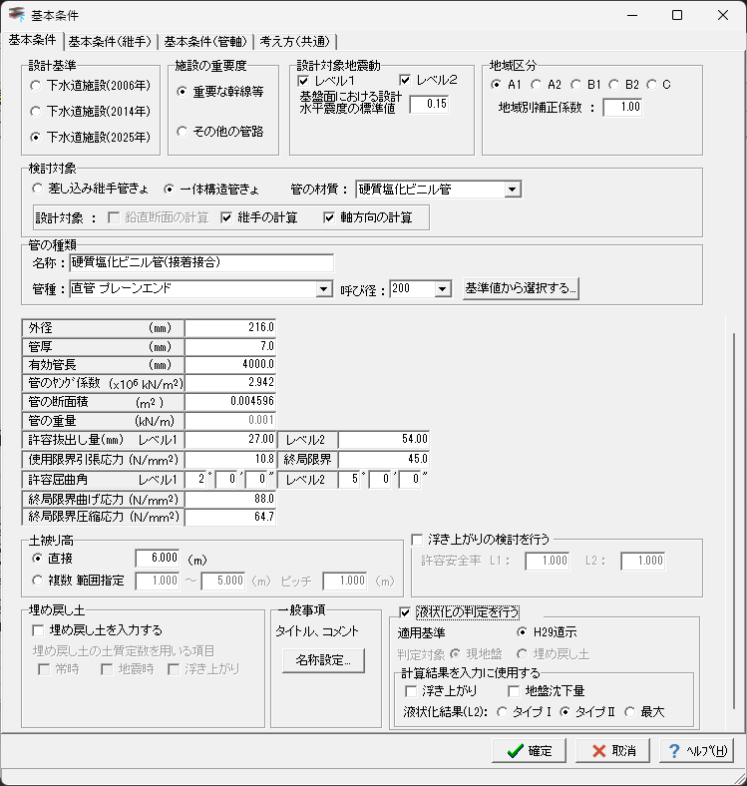Click the red X 取消 button

(x=613, y=750)
